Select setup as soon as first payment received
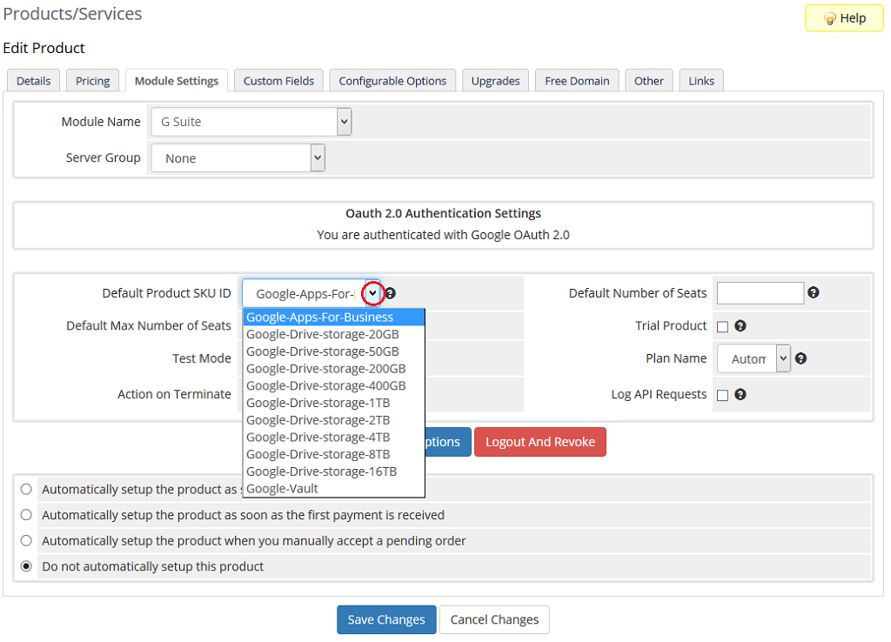 pos(26,515)
